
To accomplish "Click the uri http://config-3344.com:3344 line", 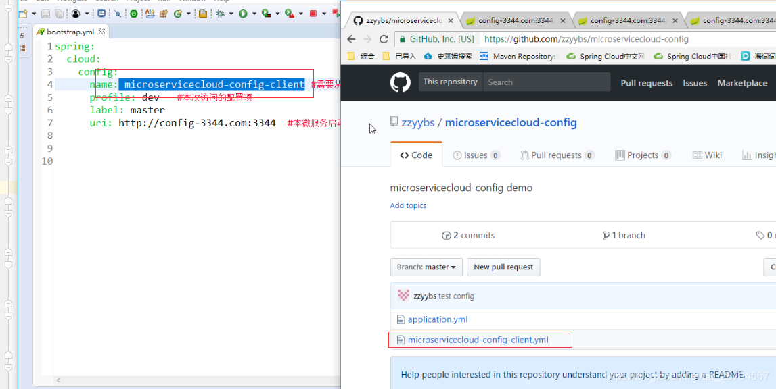I will click(182, 123).
